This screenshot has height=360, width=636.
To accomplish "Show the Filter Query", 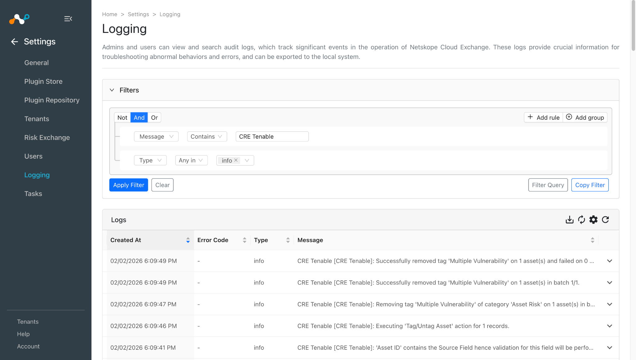I will (x=548, y=185).
